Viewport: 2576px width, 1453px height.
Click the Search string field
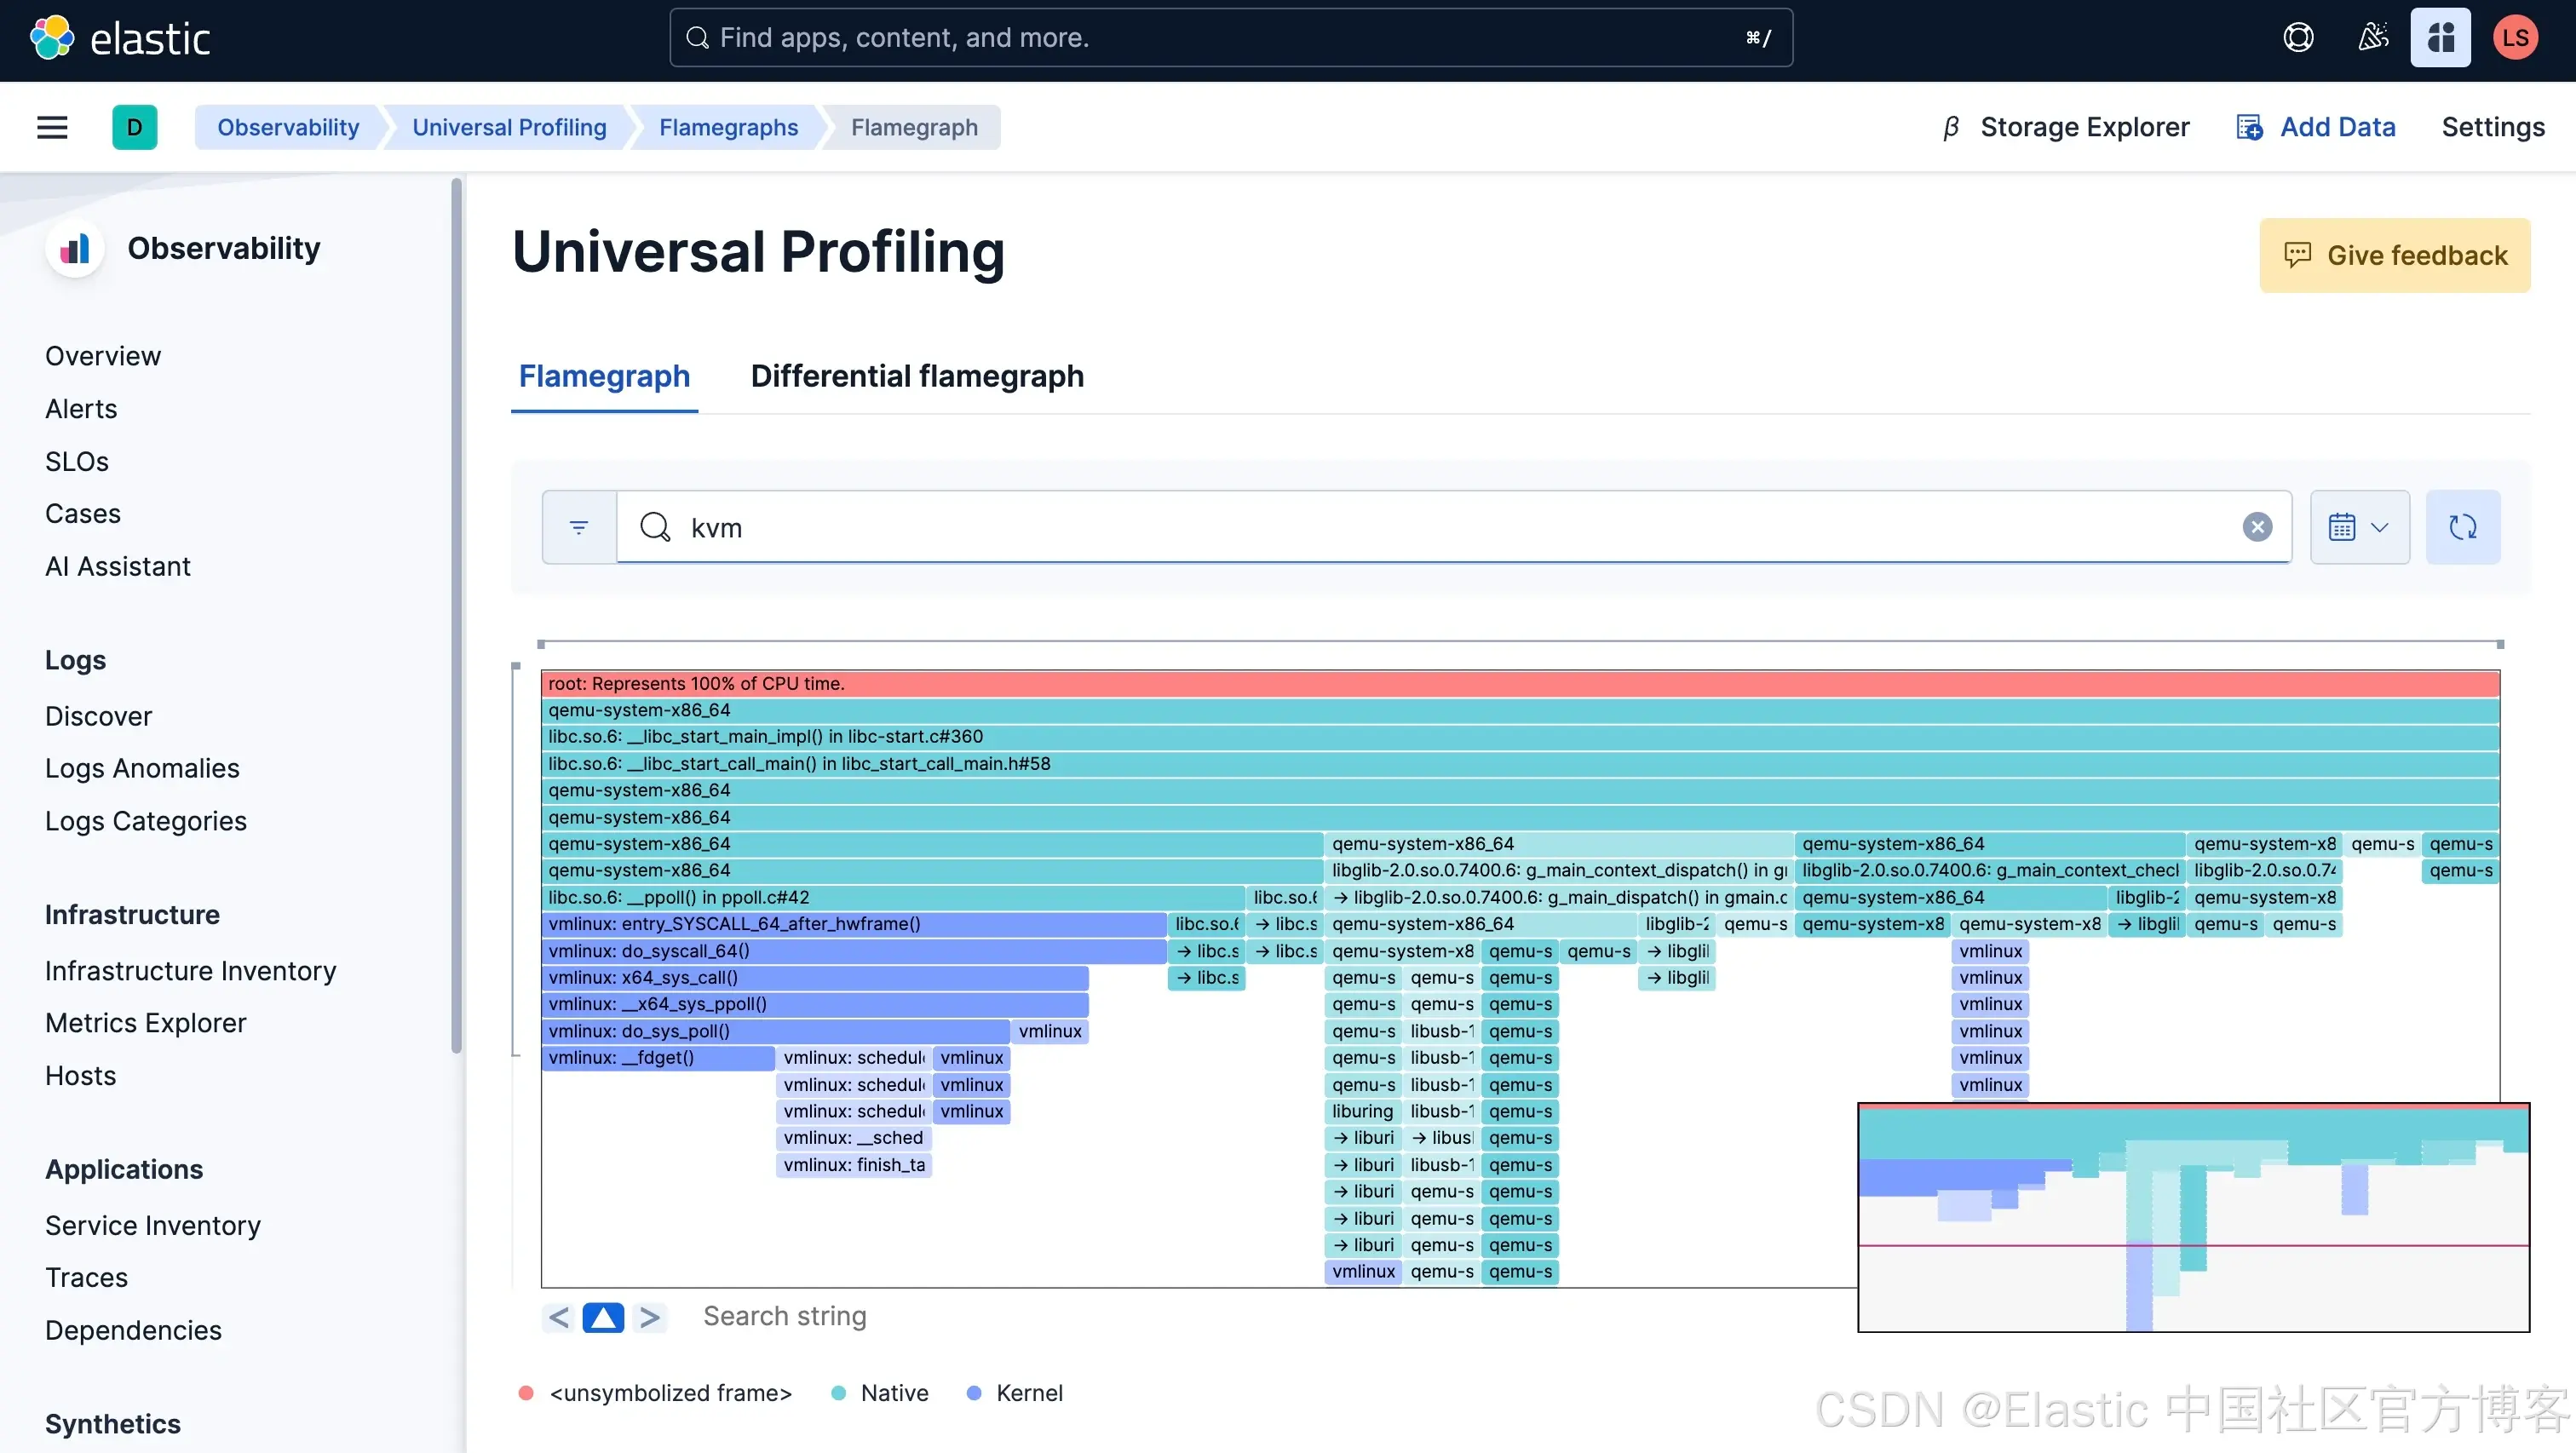[x=784, y=1316]
